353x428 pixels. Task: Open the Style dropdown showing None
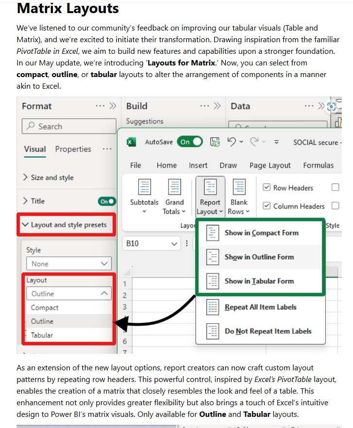[69, 264]
